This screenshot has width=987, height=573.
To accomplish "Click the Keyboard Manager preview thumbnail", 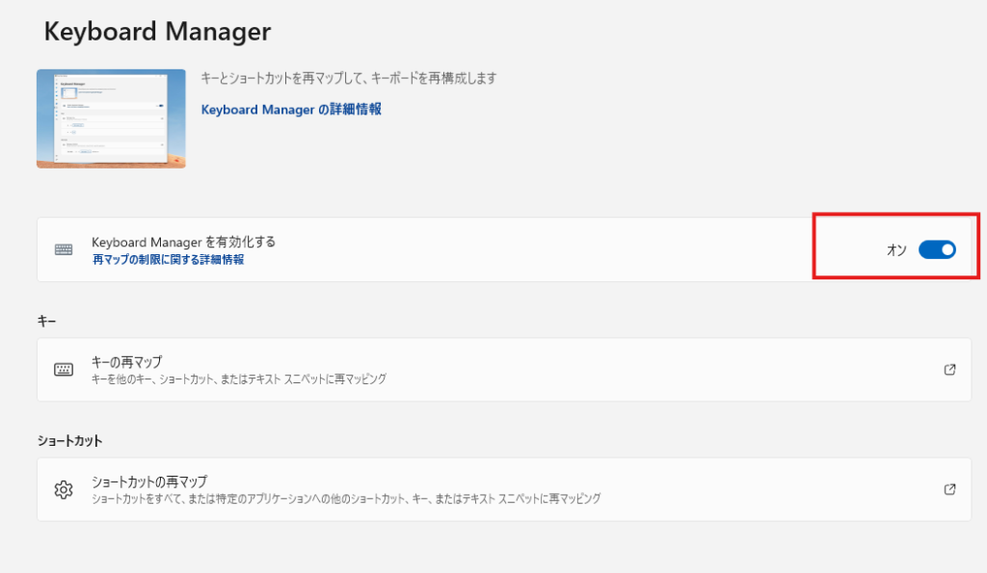I will [x=111, y=118].
